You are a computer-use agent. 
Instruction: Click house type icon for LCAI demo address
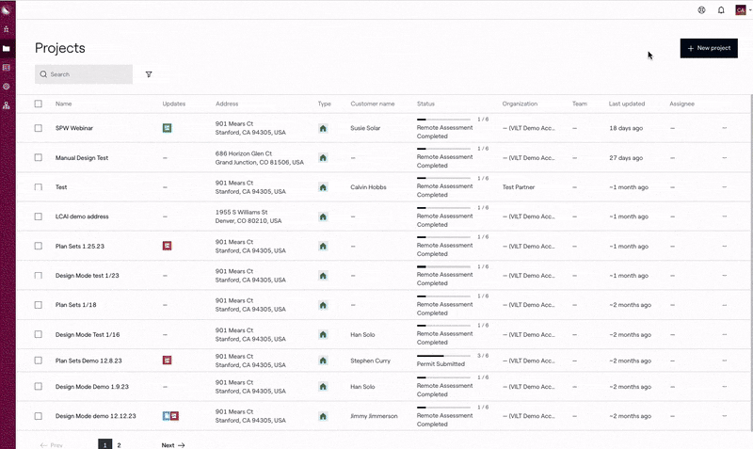pos(323,216)
